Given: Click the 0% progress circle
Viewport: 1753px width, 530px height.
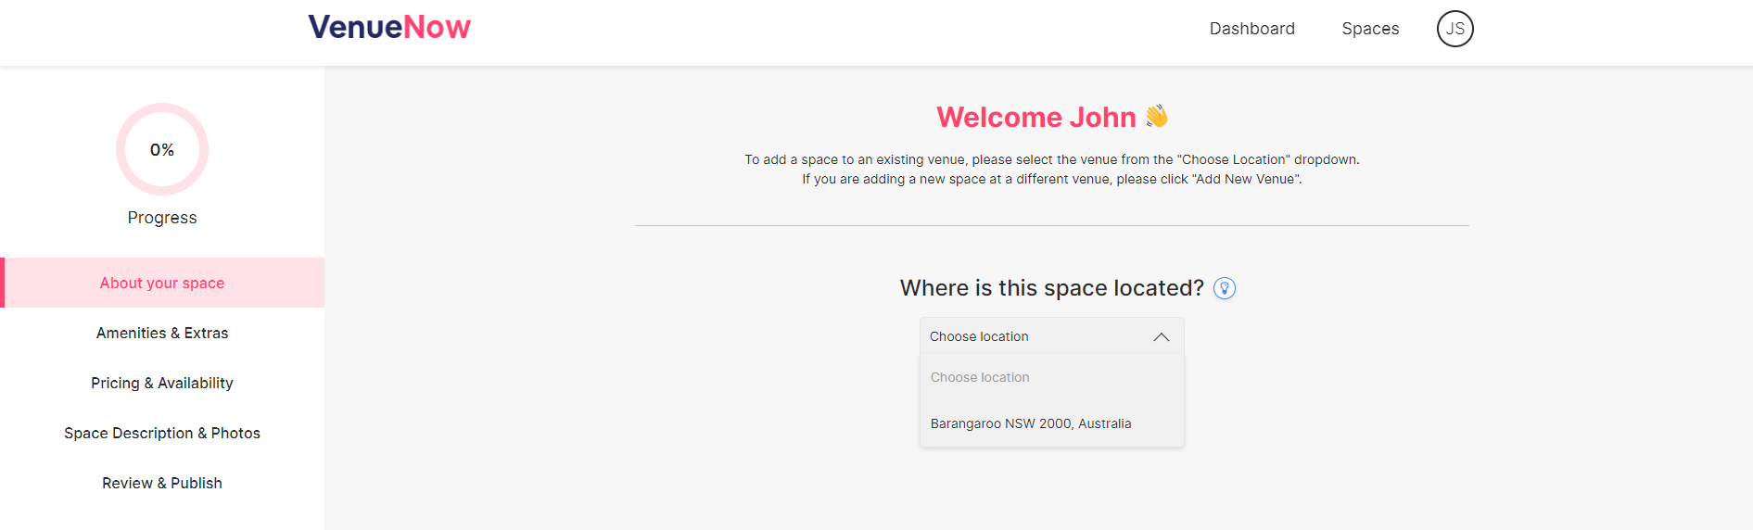Looking at the screenshot, I should 162,149.
